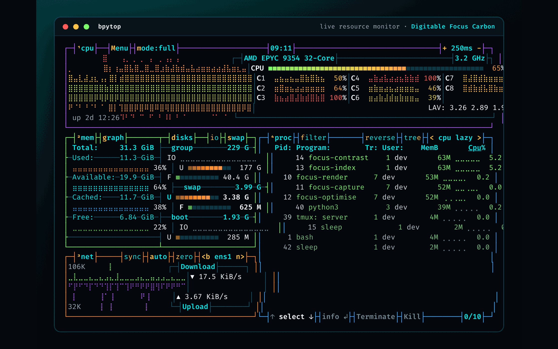Toggle the net box header
The image size is (558, 349).
point(85,256)
